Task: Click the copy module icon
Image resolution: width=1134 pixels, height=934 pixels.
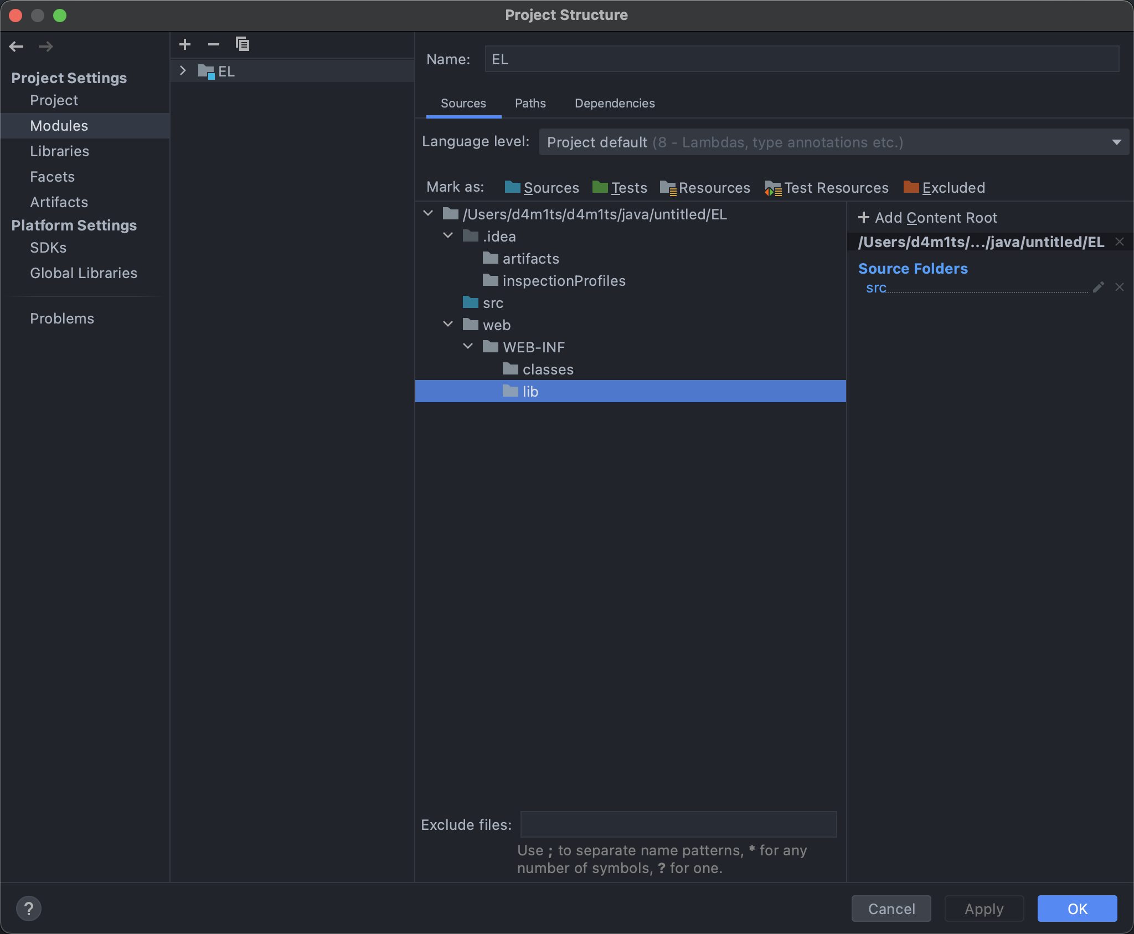Action: click(243, 44)
